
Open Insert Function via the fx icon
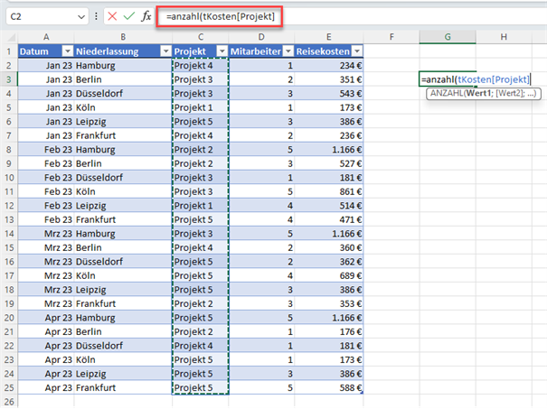tap(146, 16)
